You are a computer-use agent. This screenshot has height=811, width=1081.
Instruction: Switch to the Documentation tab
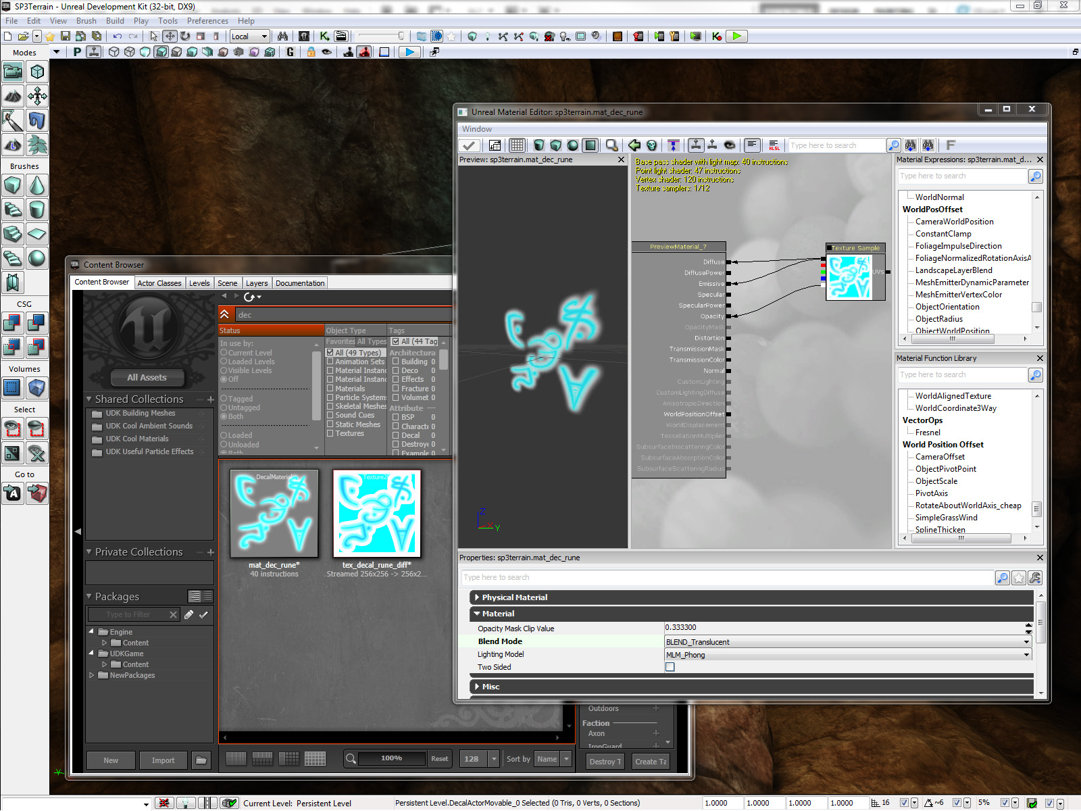pos(300,283)
